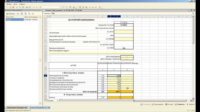This screenshot has width=200, height=112.
Task: Close the Сбор данных side panel
Action: (41, 10)
